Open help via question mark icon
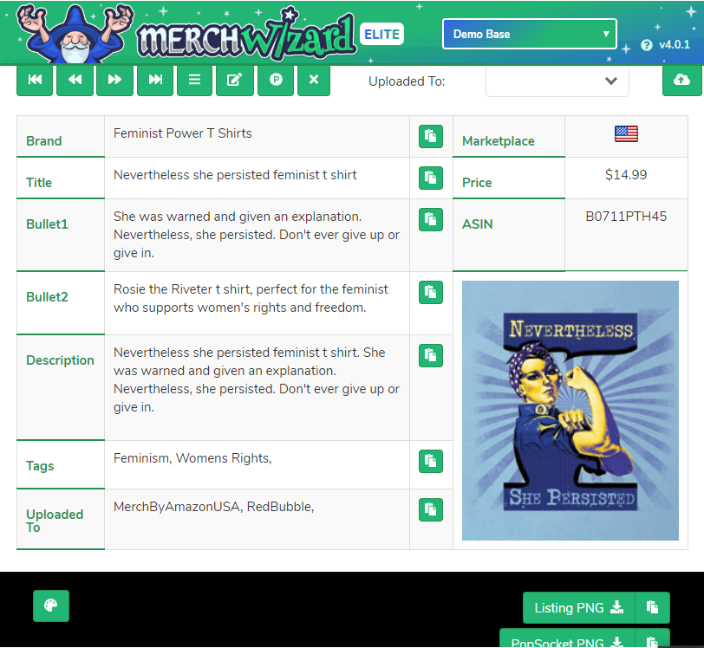 647,45
